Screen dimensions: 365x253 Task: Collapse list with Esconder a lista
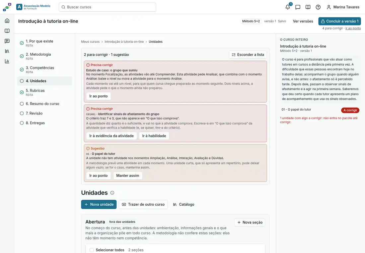tap(248, 55)
